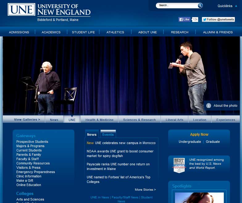Viewport: 242px width, 203px height.
Task: Read UNE celebrates new campus in Morocco
Action: (x=125, y=143)
